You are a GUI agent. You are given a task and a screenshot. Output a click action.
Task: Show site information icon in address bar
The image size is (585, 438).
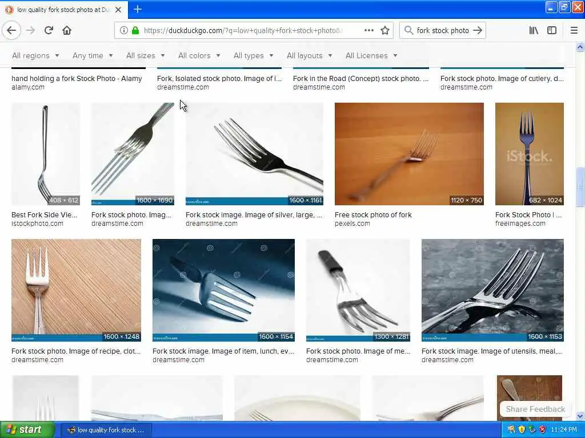tap(123, 30)
